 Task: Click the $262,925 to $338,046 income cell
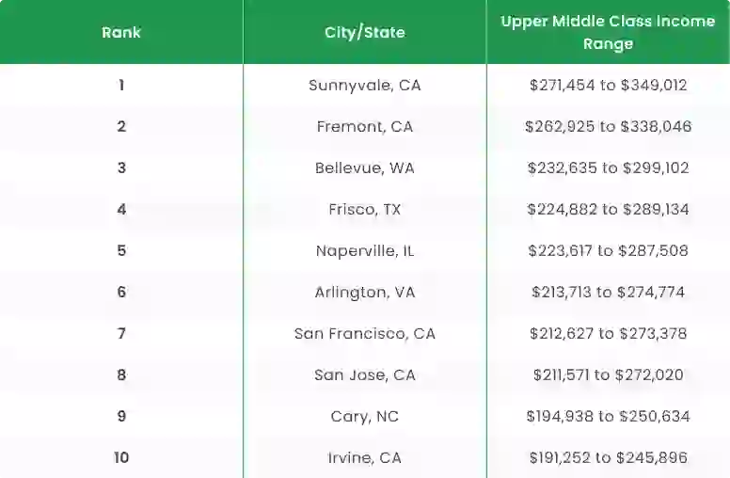(608, 126)
